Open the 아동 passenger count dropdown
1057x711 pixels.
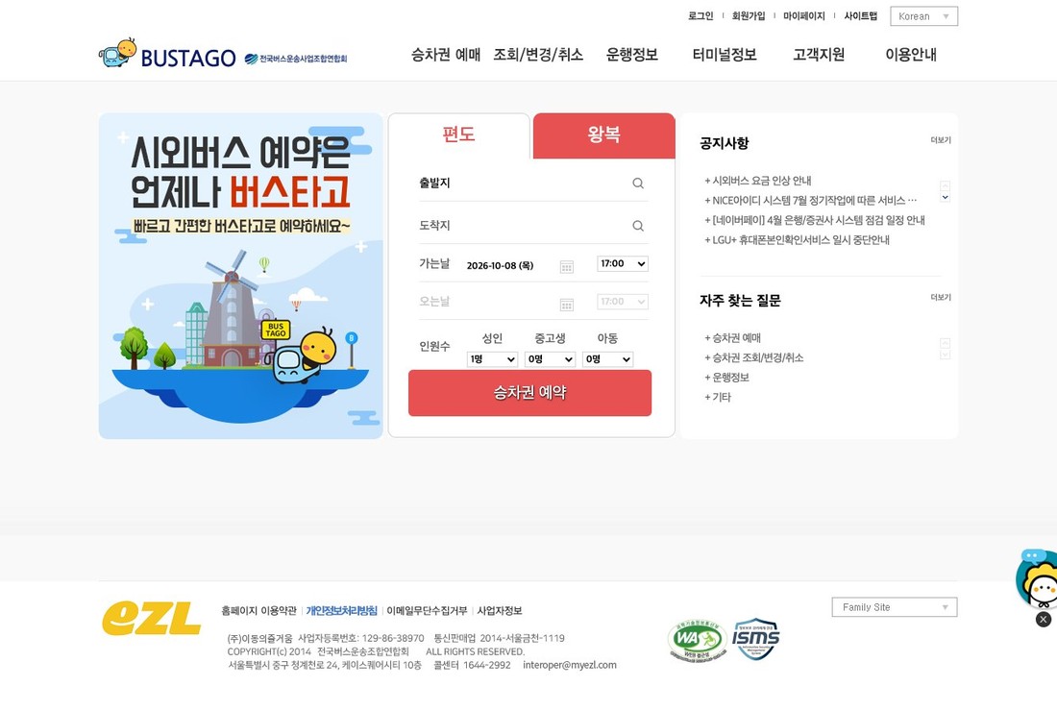[x=608, y=359]
